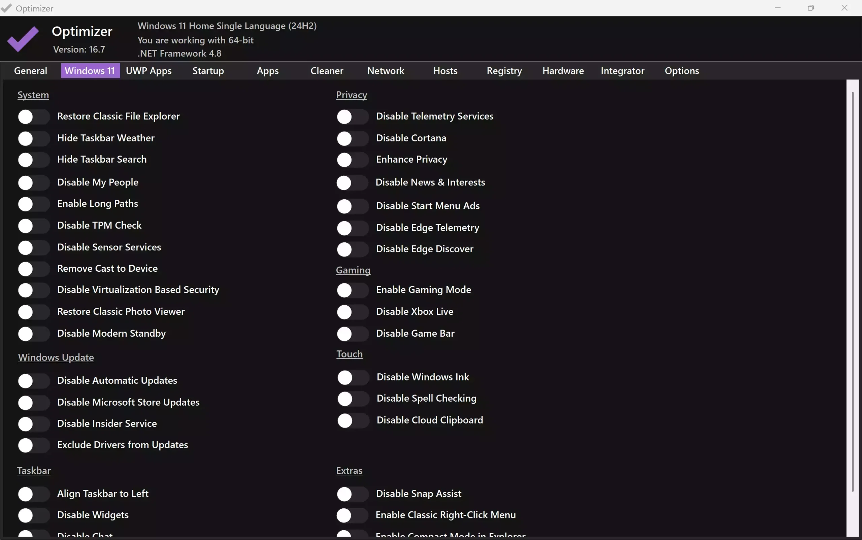Click the Privacy section heading
The height and width of the screenshot is (540, 862).
[x=351, y=95]
